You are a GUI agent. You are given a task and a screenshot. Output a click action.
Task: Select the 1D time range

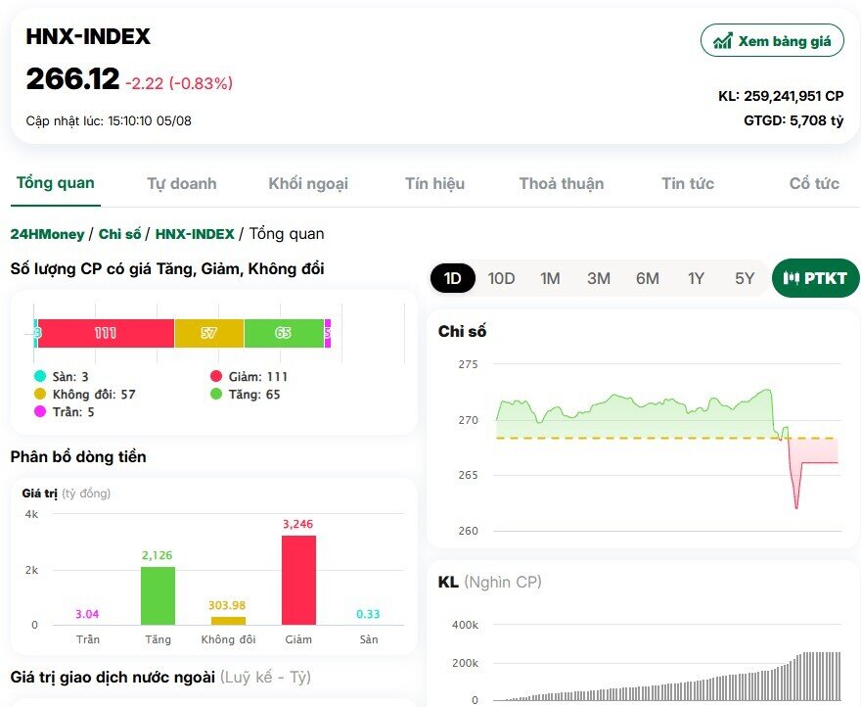click(453, 278)
